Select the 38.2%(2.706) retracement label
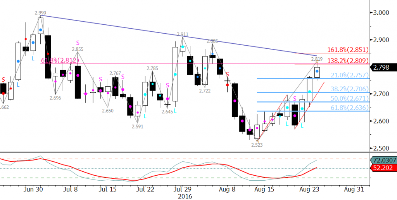Viewport: 397px width, 200px height. tap(347, 88)
